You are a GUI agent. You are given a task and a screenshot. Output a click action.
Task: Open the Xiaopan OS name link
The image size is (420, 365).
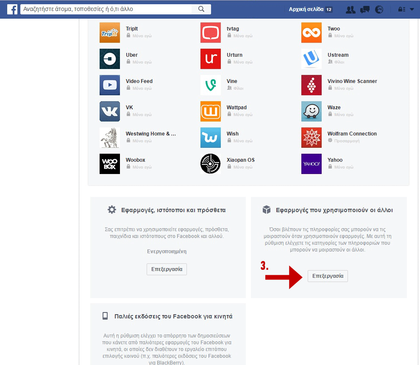click(241, 160)
